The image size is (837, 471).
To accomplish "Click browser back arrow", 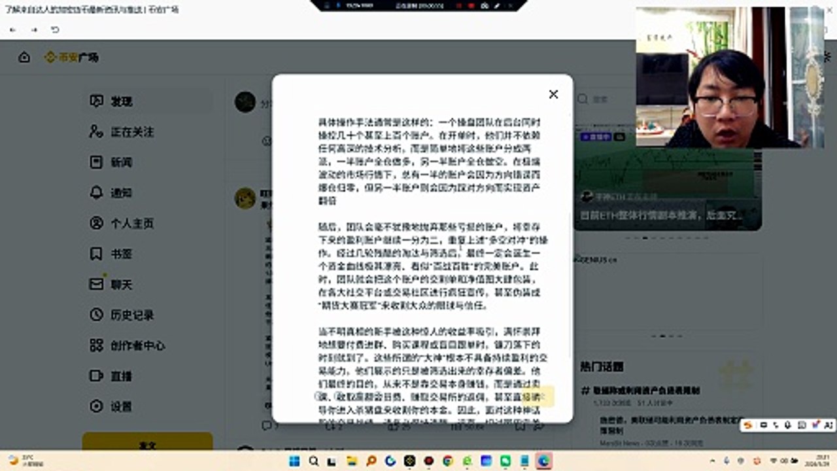I will click(12, 29).
